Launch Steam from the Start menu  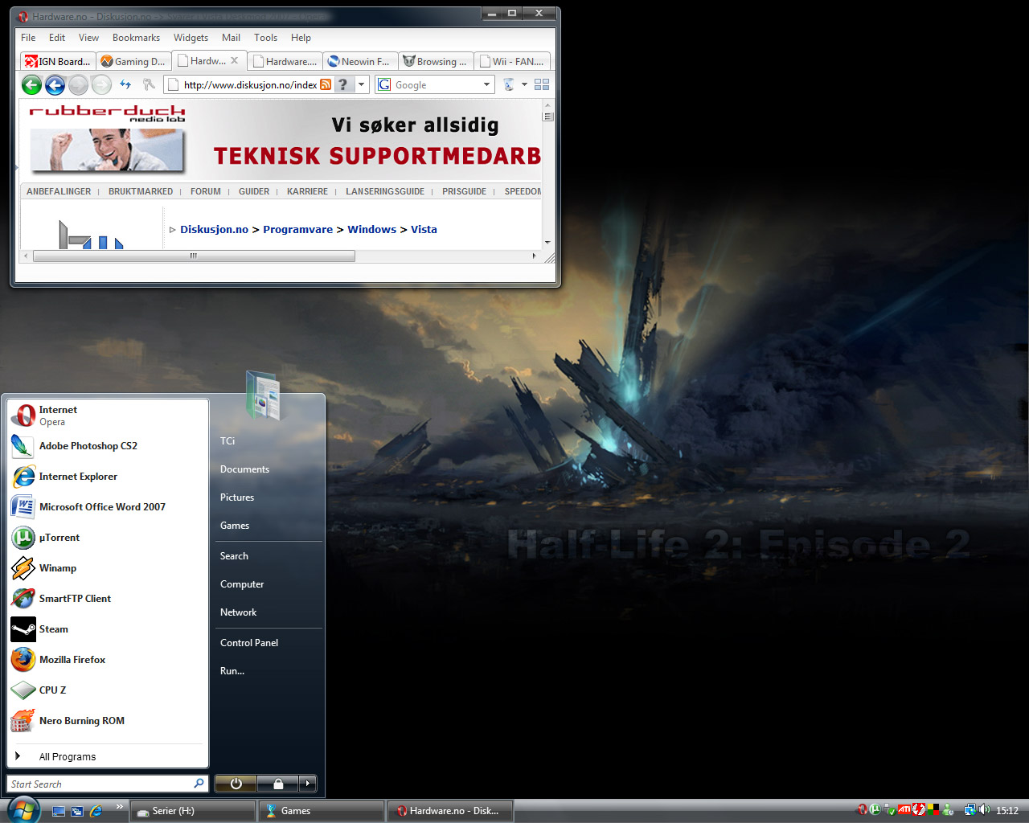(108, 629)
